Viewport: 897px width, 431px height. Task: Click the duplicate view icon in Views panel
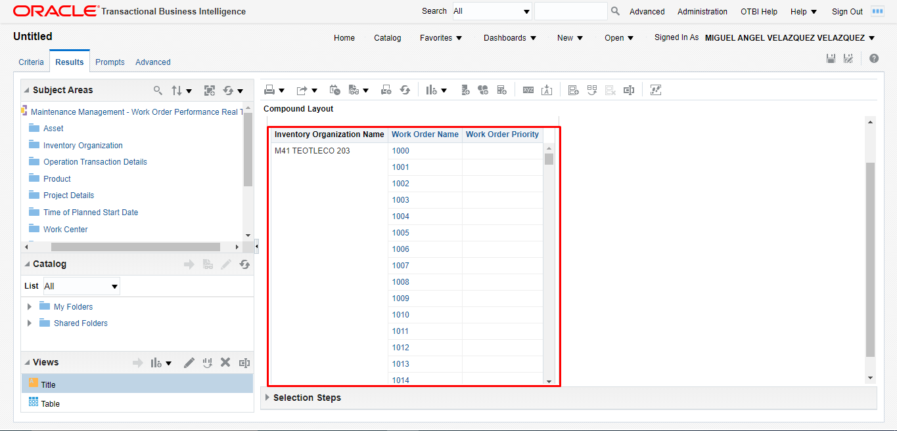click(x=208, y=363)
